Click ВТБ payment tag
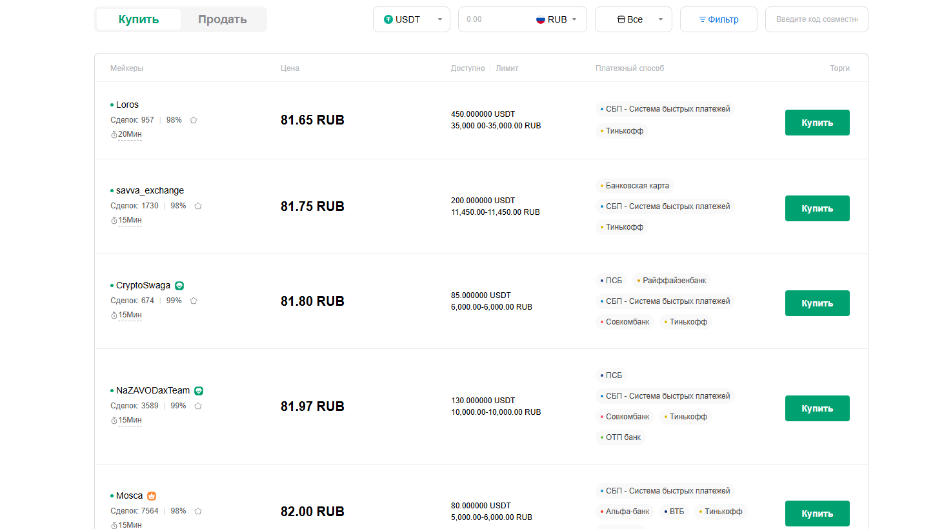Viewport: 933px width, 529px height. tap(674, 512)
